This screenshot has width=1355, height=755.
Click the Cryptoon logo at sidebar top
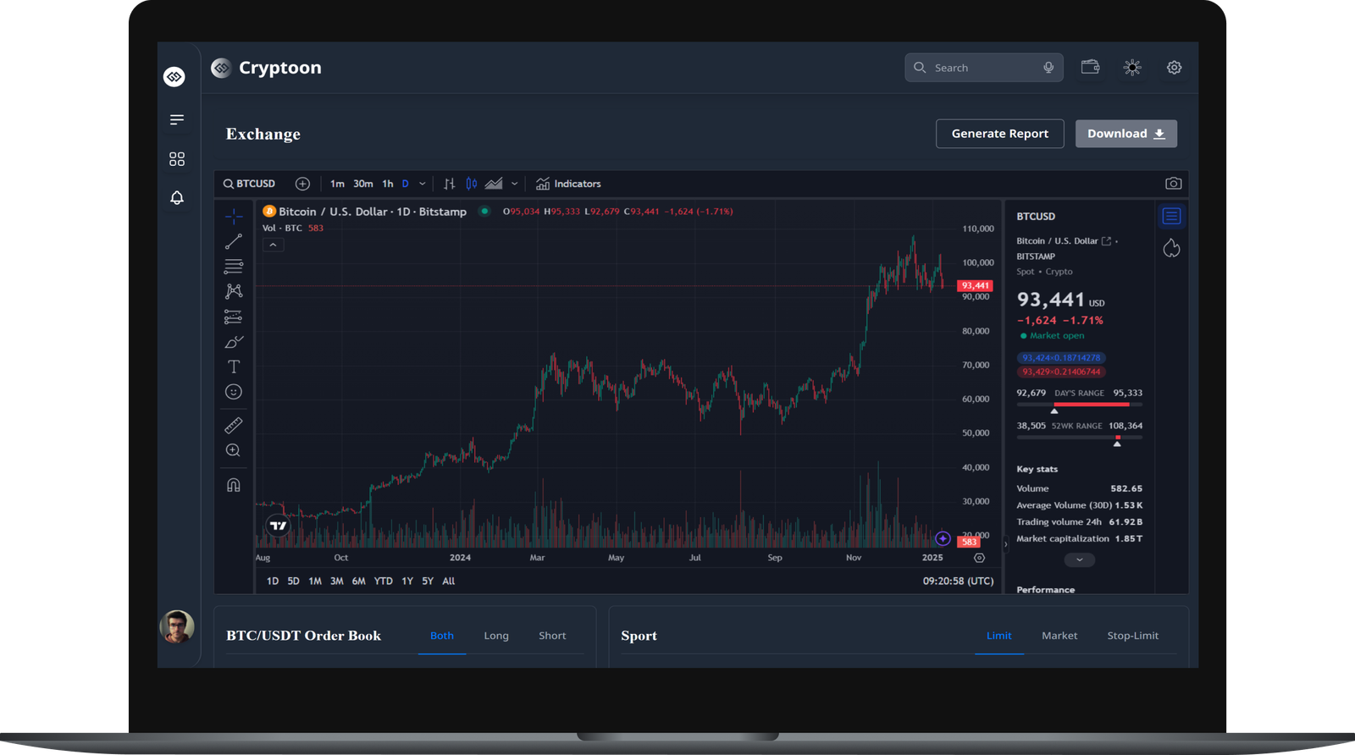[x=174, y=77]
